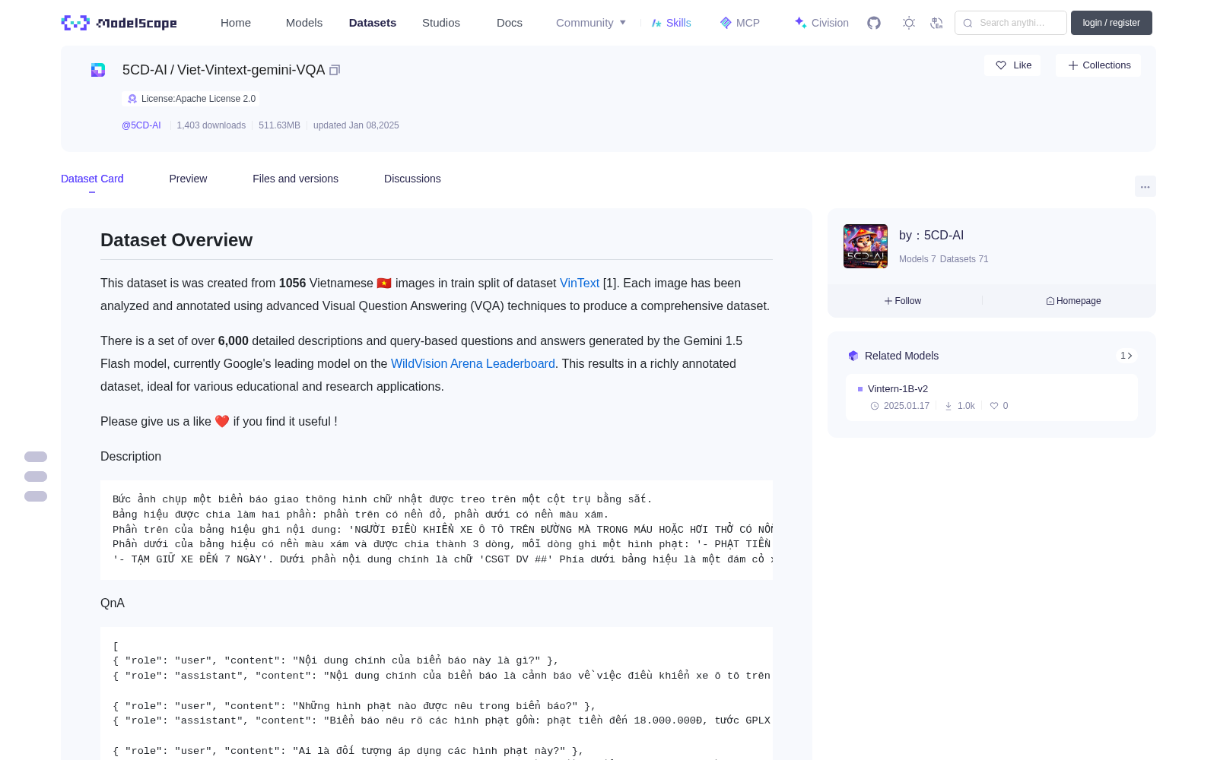Viewport: 1217px width, 760px height.
Task: Open the VinText dataset link
Action: [x=580, y=283]
